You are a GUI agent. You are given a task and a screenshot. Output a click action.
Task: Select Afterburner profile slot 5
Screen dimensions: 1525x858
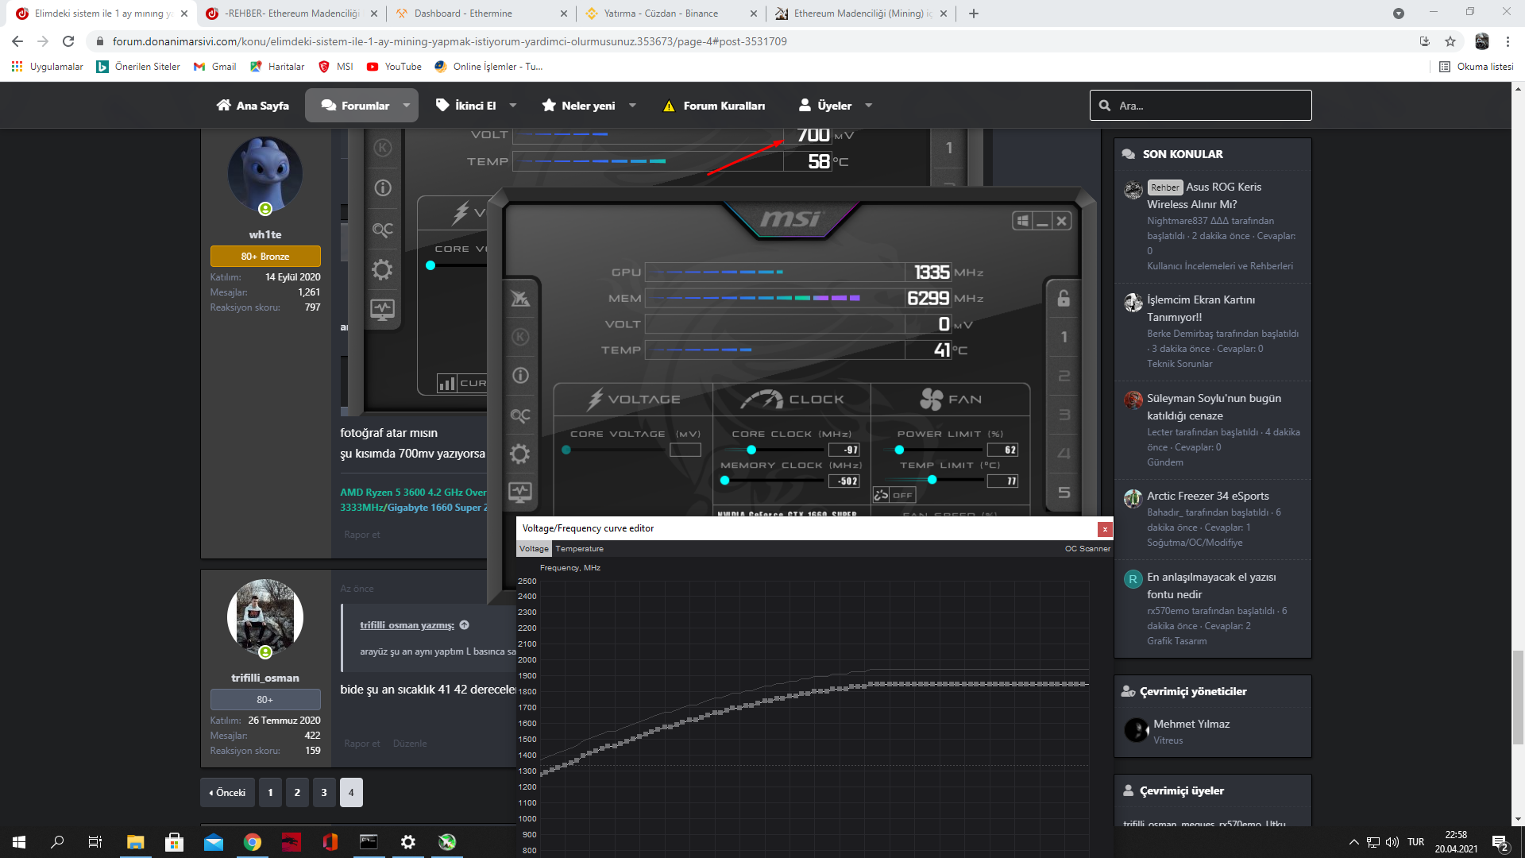(x=1064, y=493)
